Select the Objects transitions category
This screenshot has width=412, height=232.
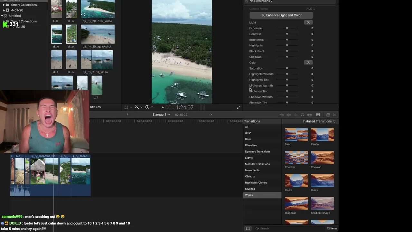262,177
